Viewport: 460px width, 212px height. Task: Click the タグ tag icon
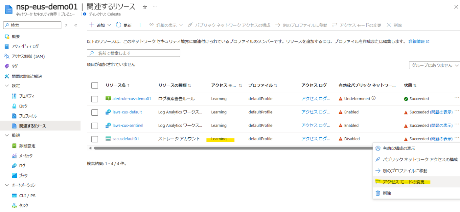7,66
